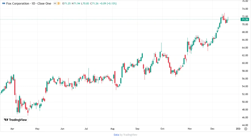This screenshot has height=138, width=251.
Task: Click the Dec label on time axis
Action: coord(212,129)
